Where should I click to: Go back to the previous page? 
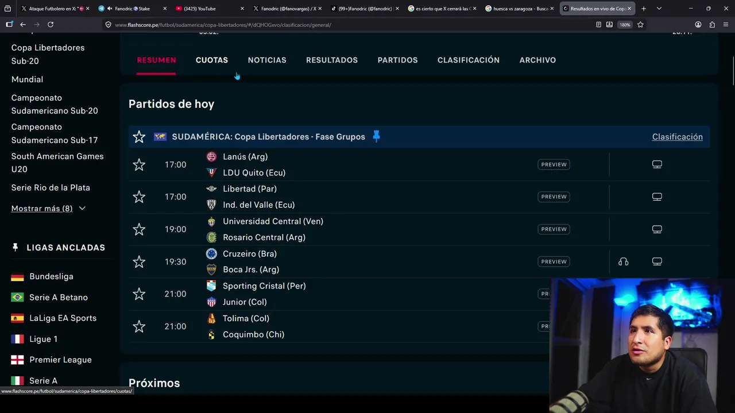[x=23, y=25]
